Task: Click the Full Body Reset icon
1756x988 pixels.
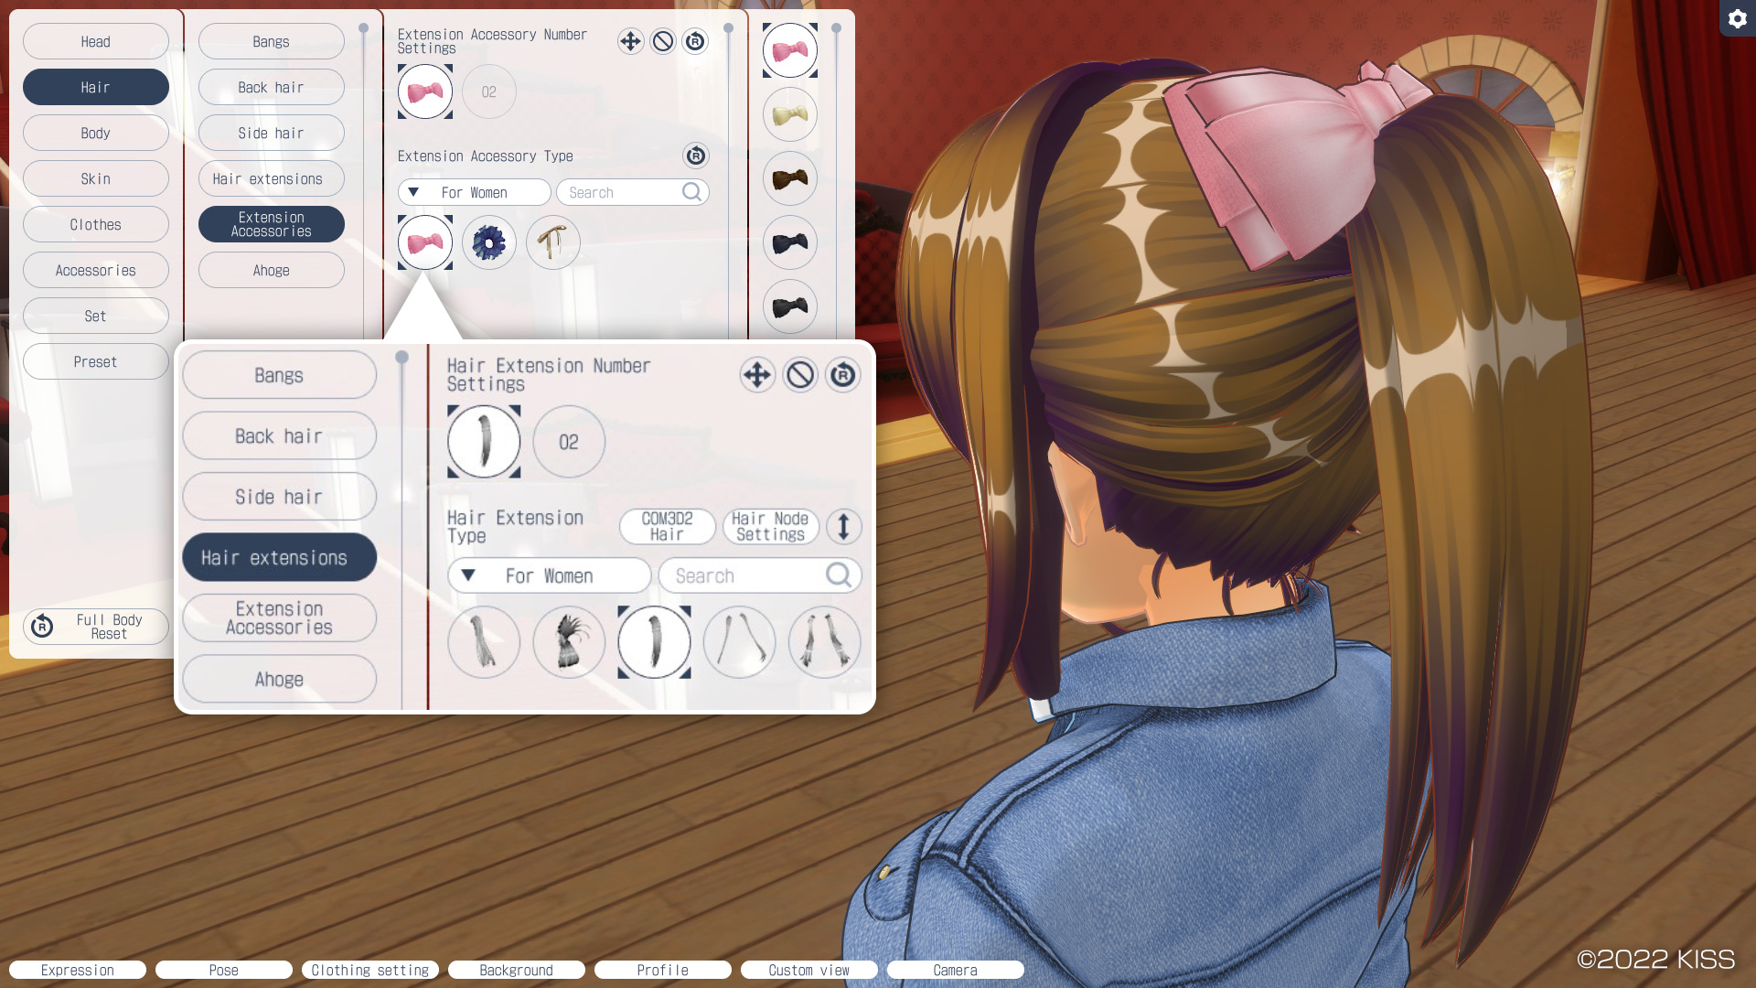Action: [42, 627]
